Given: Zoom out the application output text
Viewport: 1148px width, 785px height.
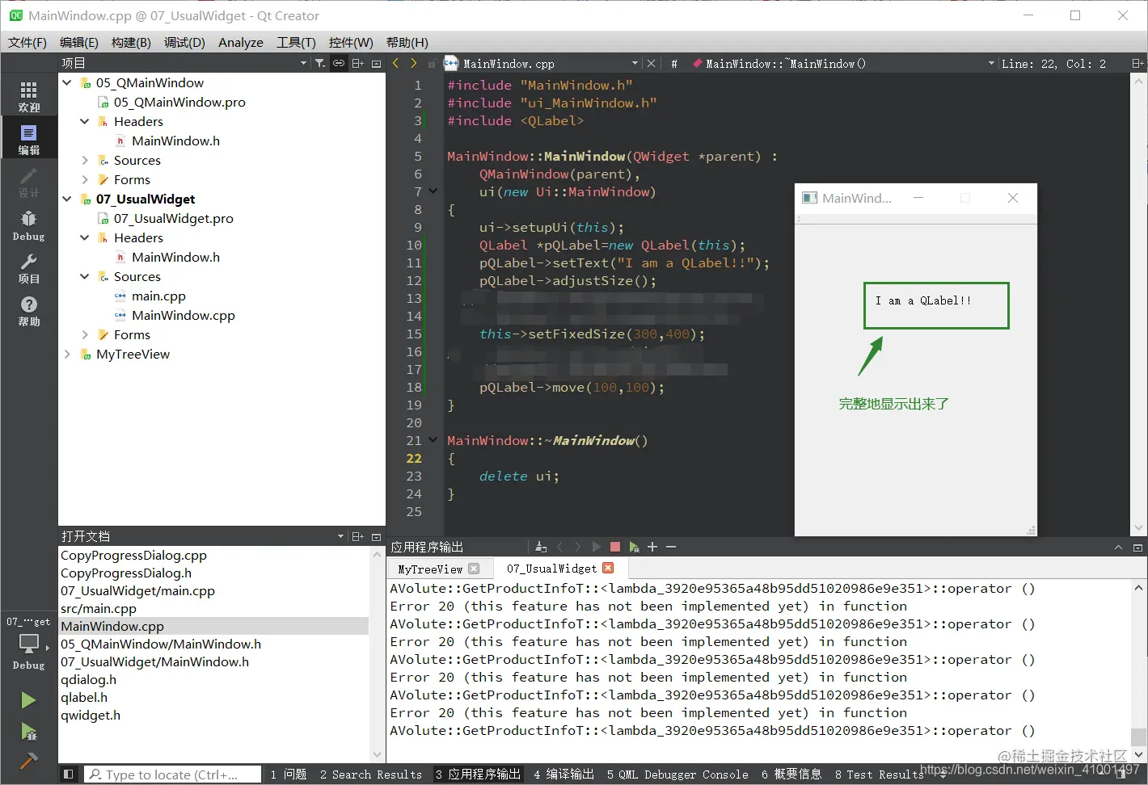Looking at the screenshot, I should [671, 547].
